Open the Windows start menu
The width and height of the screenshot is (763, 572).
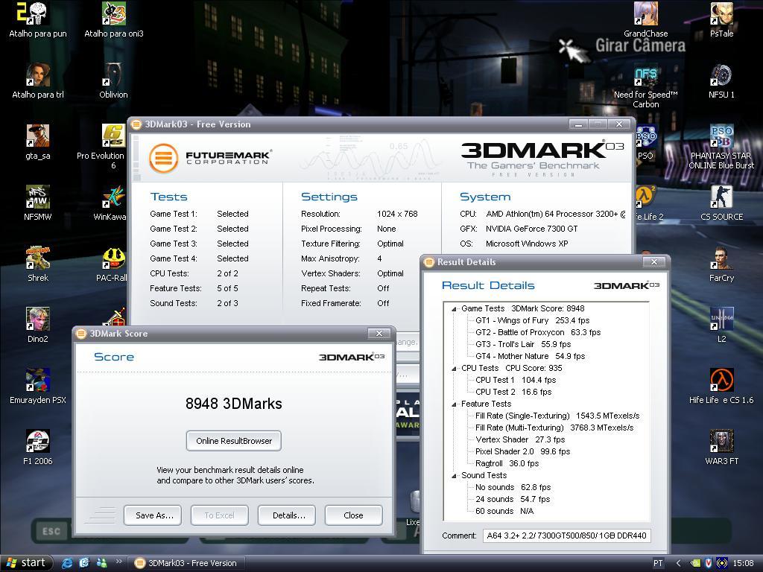27,563
